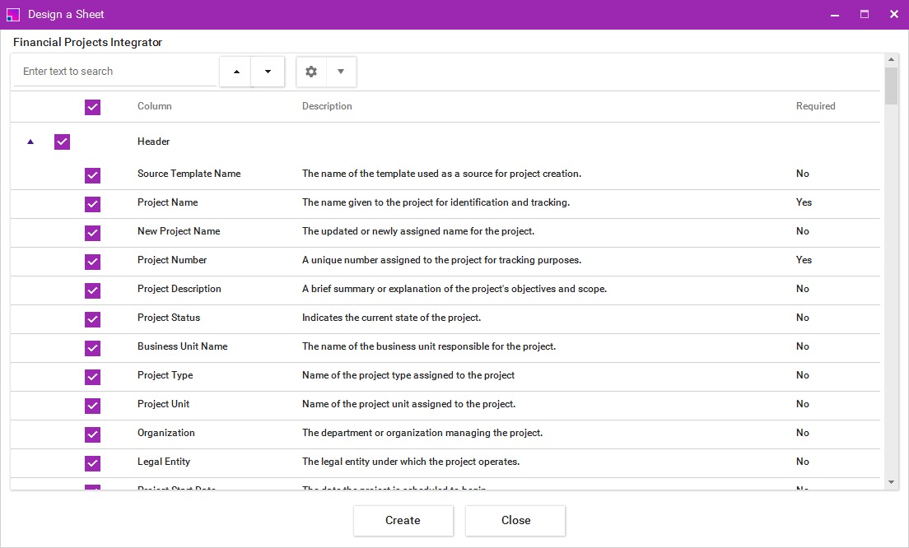The height and width of the screenshot is (548, 909).
Task: Click the No value for Source Template Name
Action: tap(802, 174)
